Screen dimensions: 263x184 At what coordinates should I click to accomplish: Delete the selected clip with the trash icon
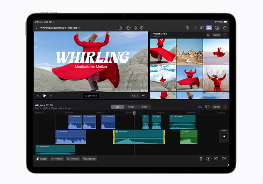coord(201,159)
